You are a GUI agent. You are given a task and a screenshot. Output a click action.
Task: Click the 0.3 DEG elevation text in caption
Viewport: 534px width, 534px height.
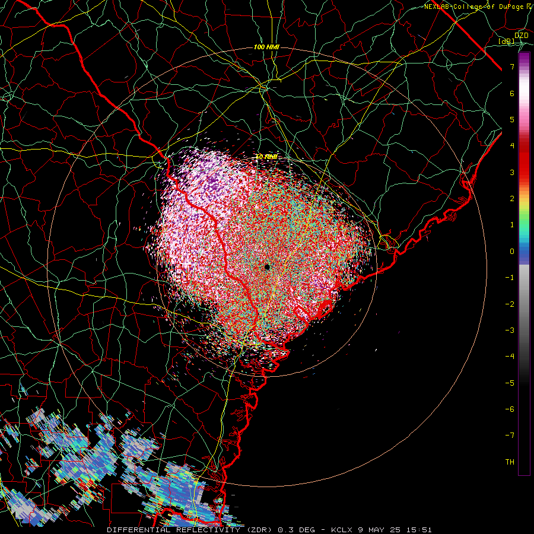(x=295, y=530)
